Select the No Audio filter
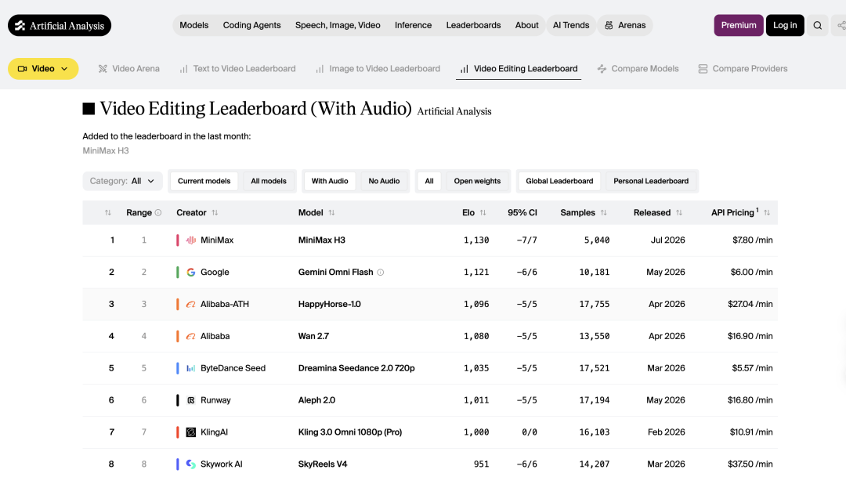Viewport: 846px width, 477px height. 384,181
